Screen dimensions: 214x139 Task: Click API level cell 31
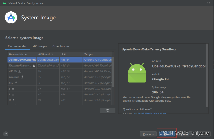click(x=48, y=89)
